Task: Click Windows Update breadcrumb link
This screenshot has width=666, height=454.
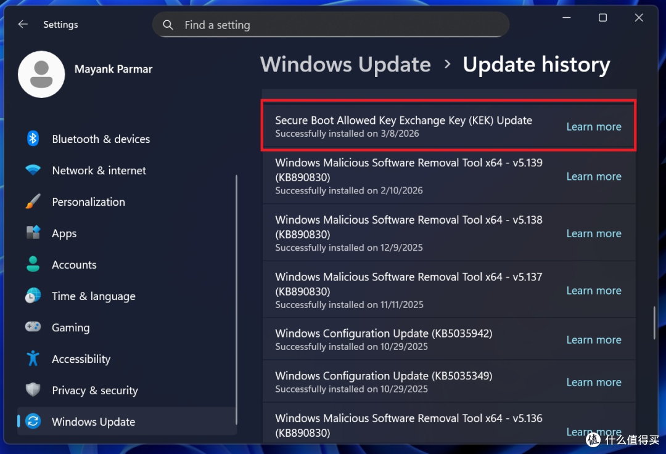Action: [345, 65]
